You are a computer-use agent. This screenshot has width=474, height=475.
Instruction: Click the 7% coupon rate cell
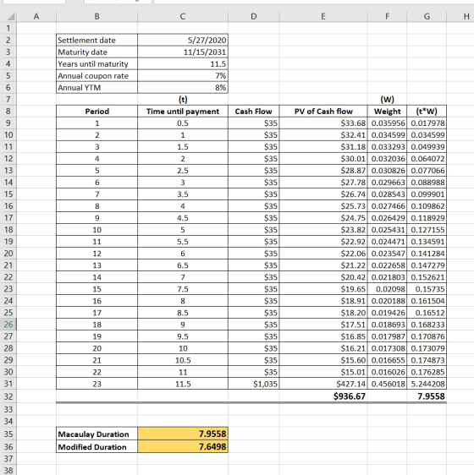coord(183,76)
